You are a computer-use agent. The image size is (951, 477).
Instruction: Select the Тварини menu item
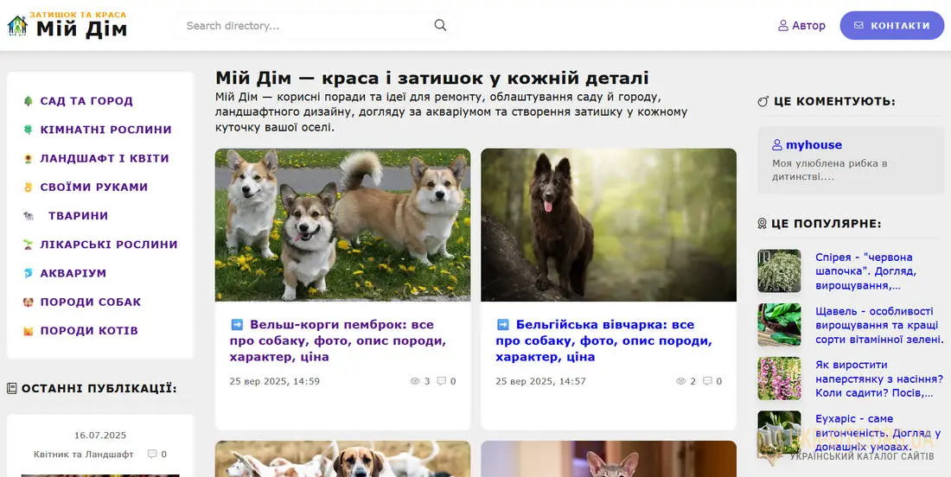point(78,216)
